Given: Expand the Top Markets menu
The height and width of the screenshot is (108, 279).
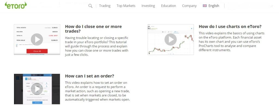Looking at the screenshot, I should pos(126,6).
